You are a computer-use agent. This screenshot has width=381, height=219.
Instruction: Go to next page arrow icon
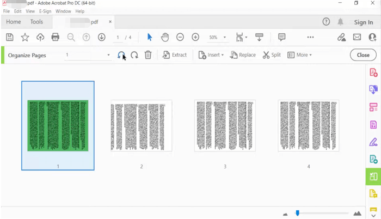point(102,37)
